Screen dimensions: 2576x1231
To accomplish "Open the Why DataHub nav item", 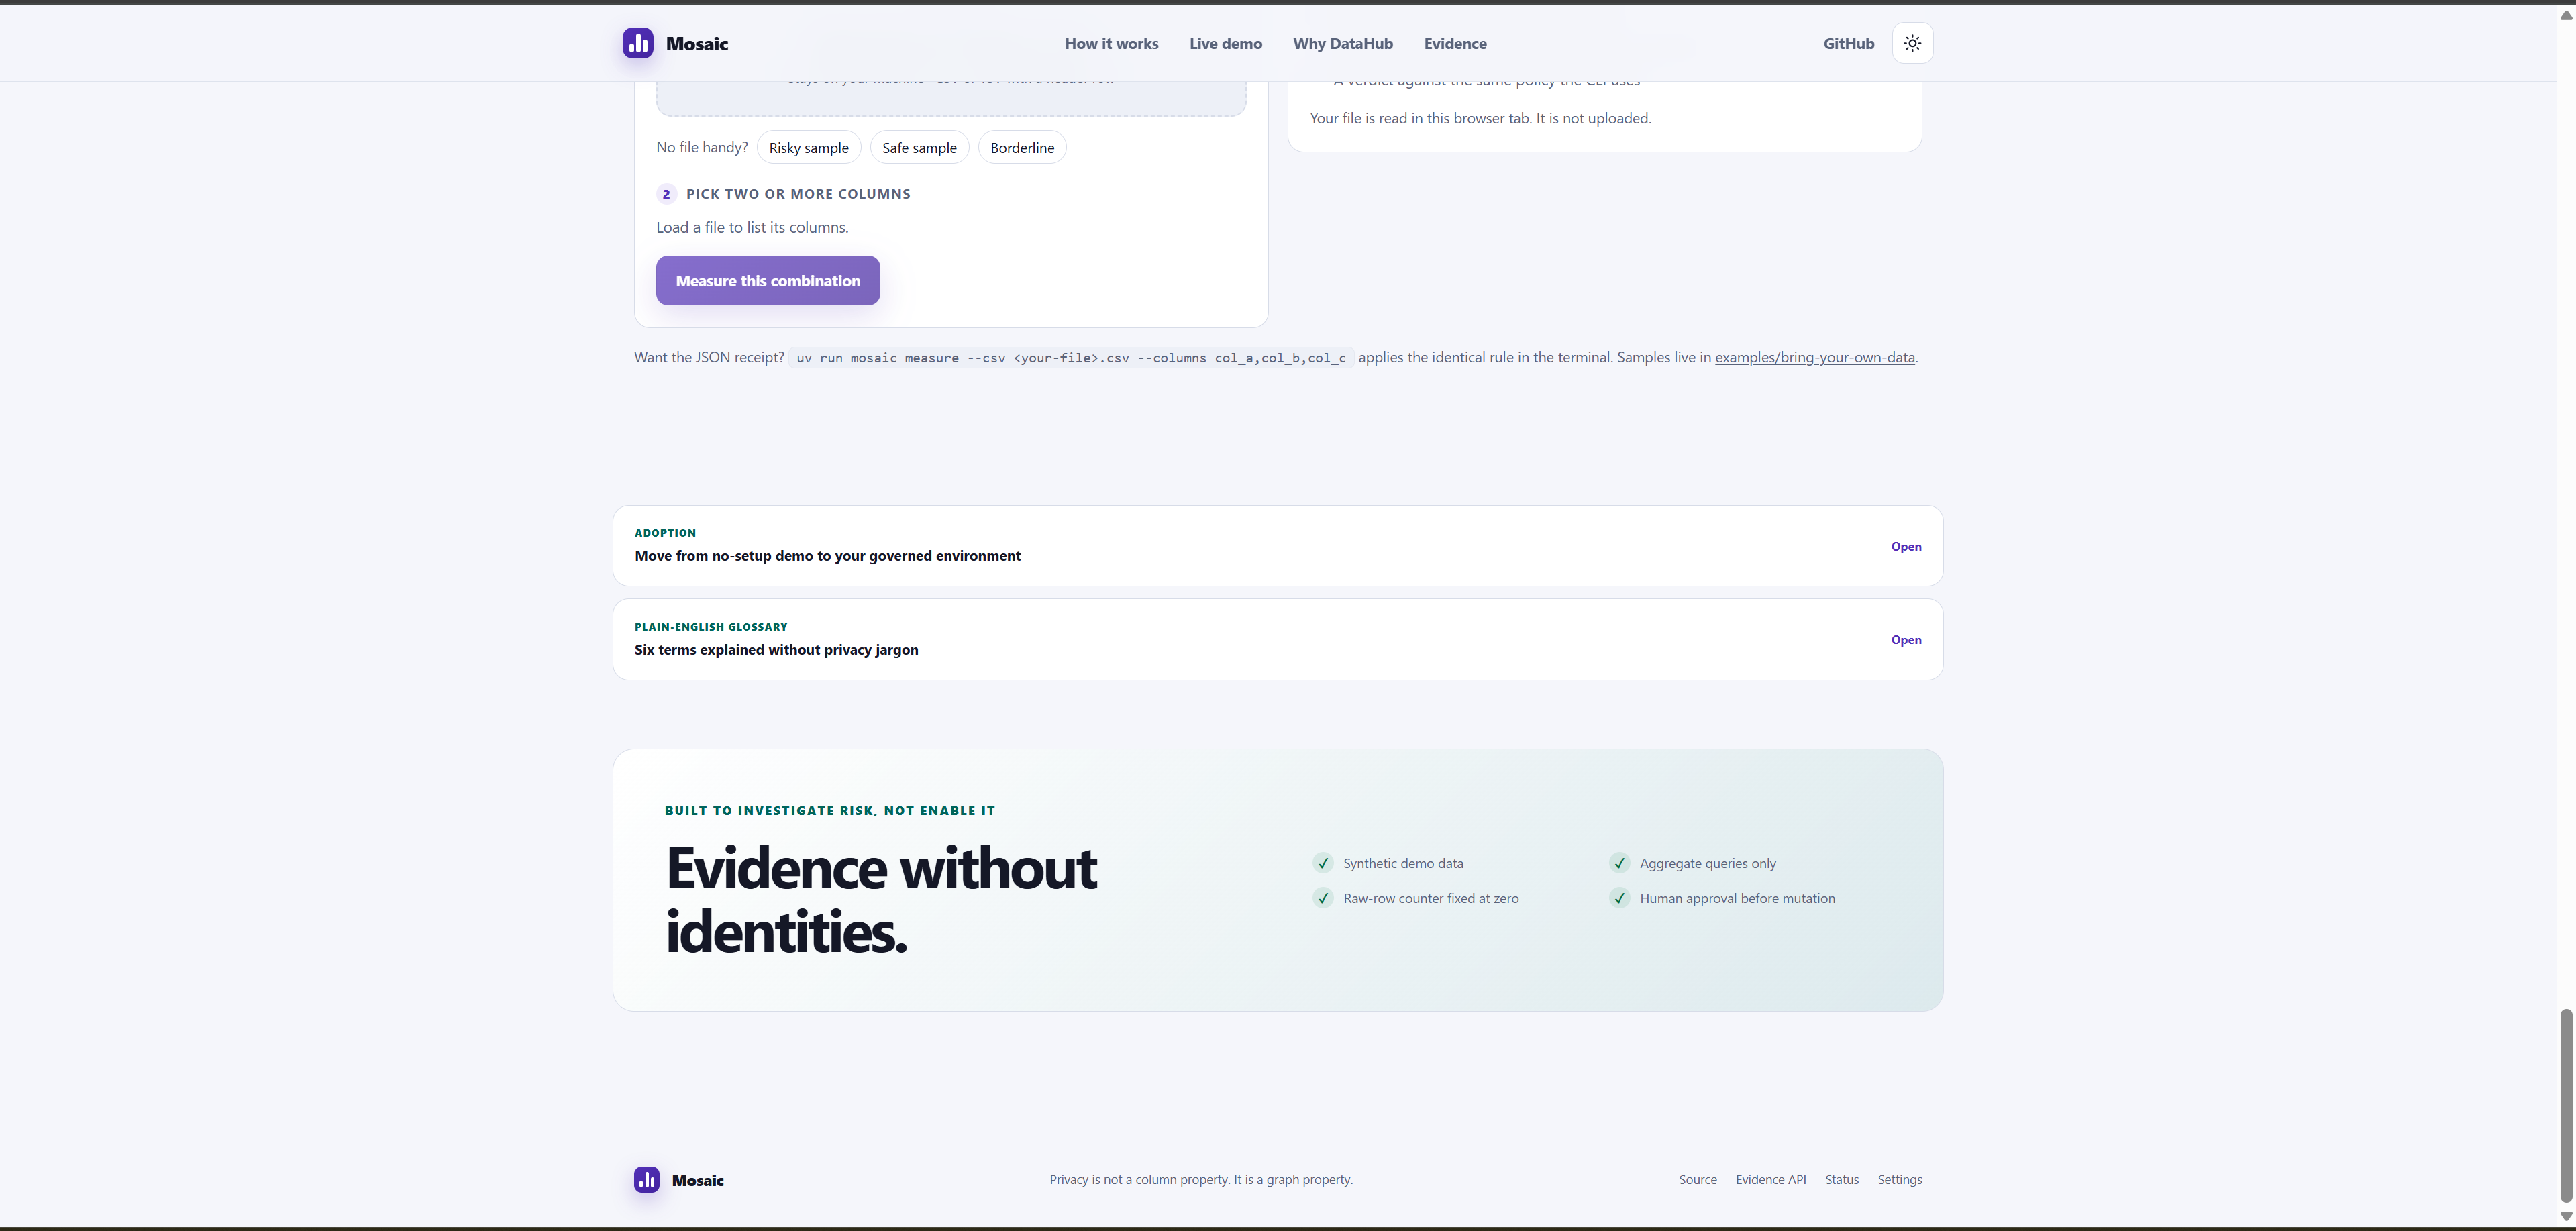I will (1342, 43).
